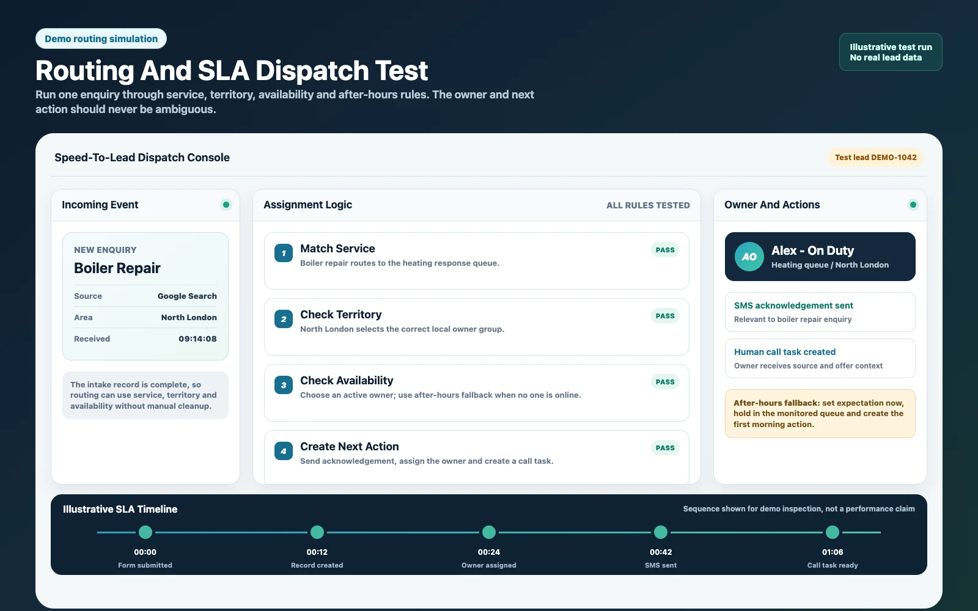Click the step 3 number badge
This screenshot has width=978, height=611.
click(284, 385)
